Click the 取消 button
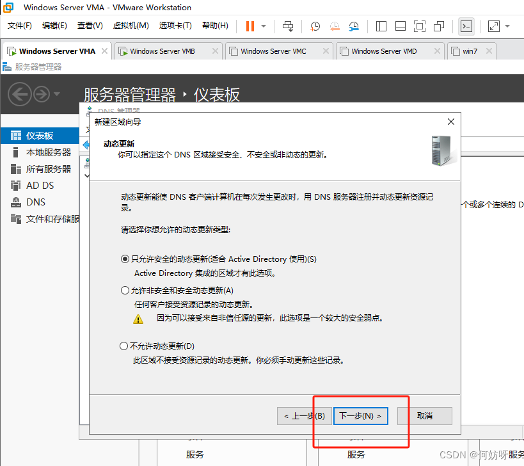Image resolution: width=524 pixels, height=466 pixels. 425,416
